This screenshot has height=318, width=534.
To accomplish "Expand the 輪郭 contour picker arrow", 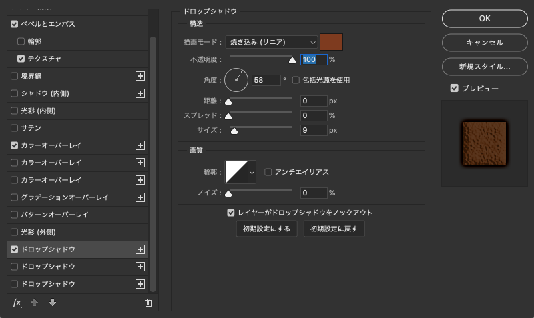I will 252,172.
